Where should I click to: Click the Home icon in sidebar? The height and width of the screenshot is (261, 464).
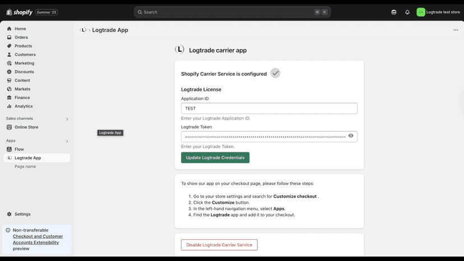(9, 29)
